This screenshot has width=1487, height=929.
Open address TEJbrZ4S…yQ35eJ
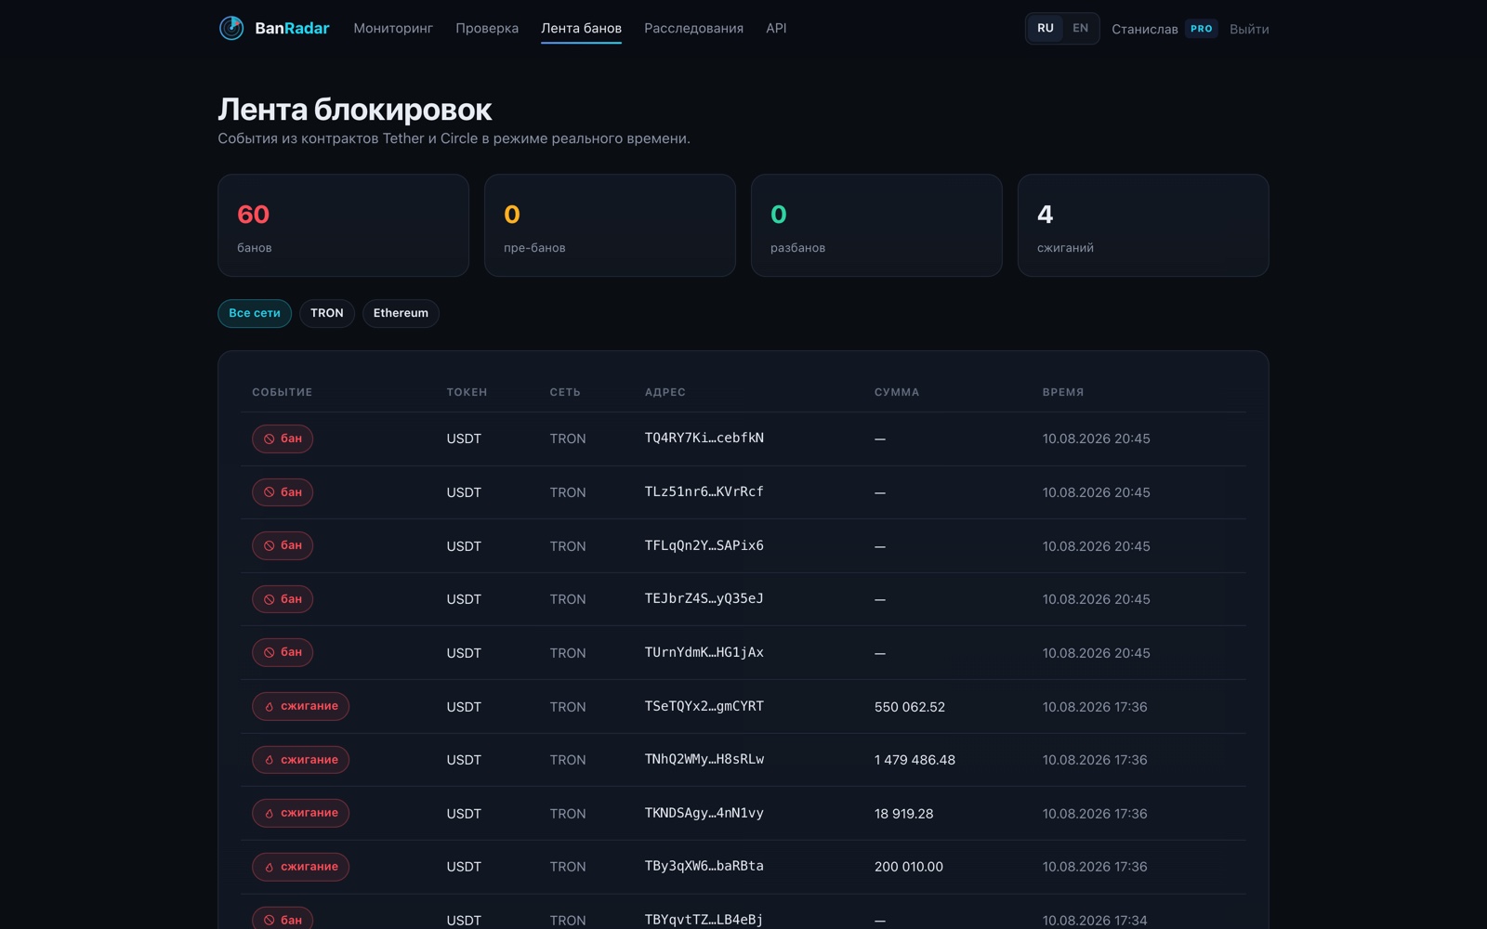[x=704, y=598]
